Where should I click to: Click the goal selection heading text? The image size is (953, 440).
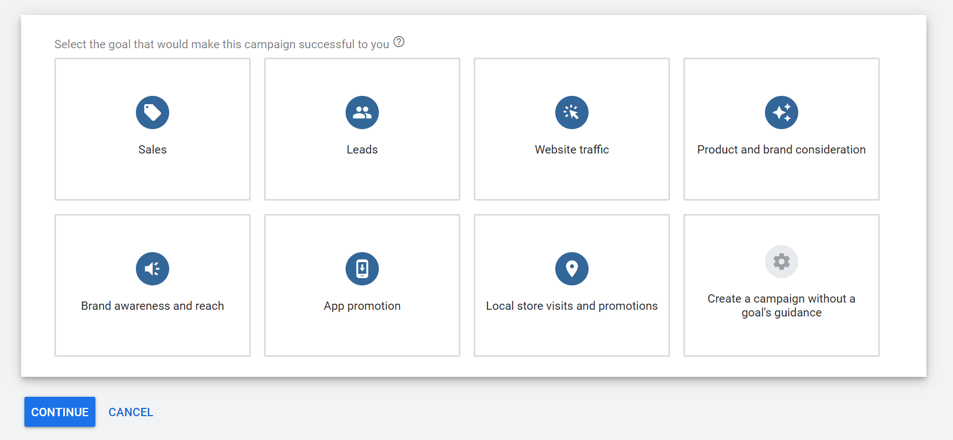(x=222, y=44)
